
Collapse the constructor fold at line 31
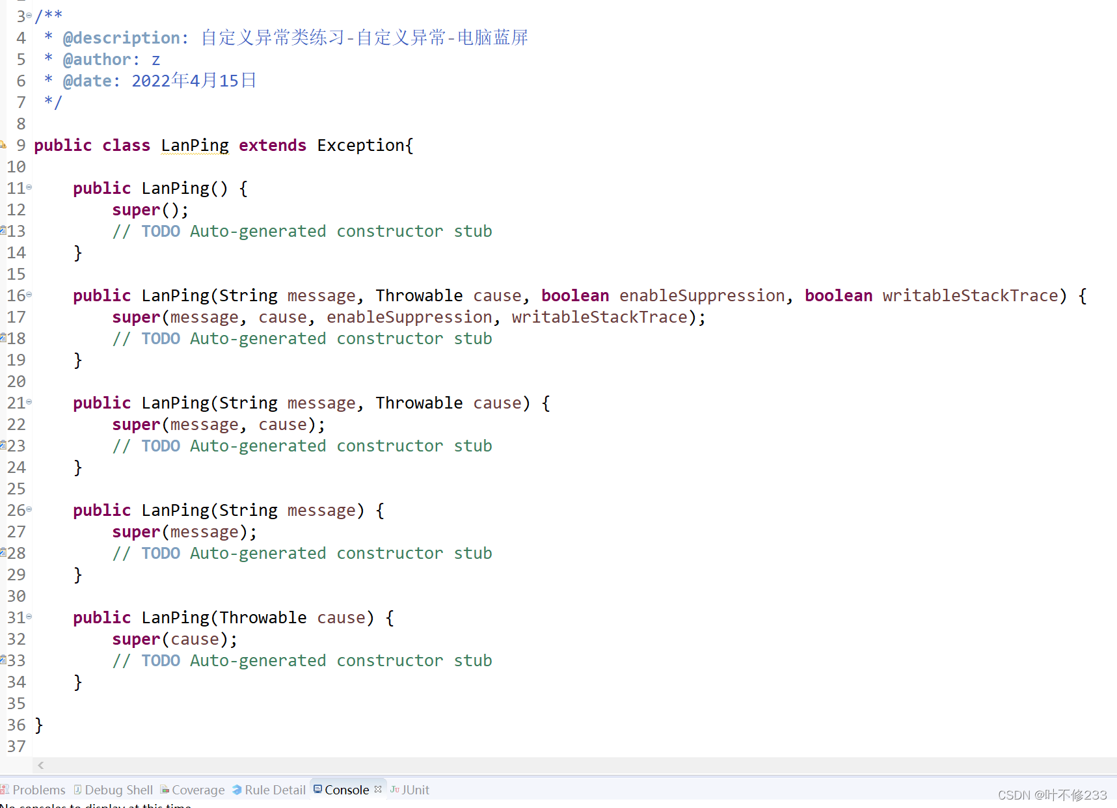[29, 617]
